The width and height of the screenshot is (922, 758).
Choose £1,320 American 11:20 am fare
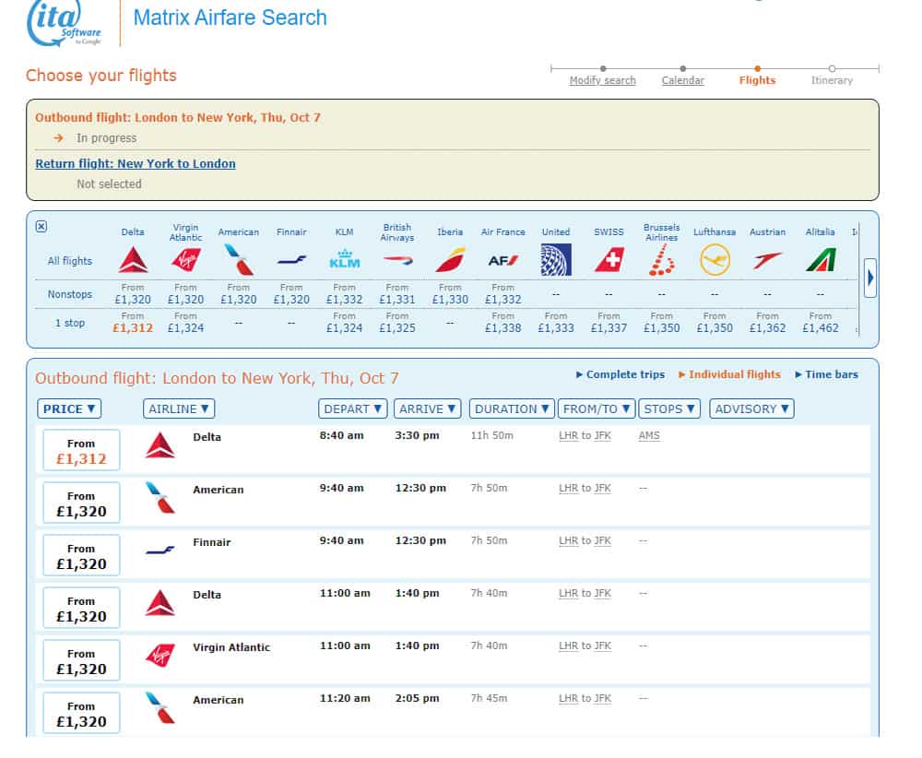[81, 713]
